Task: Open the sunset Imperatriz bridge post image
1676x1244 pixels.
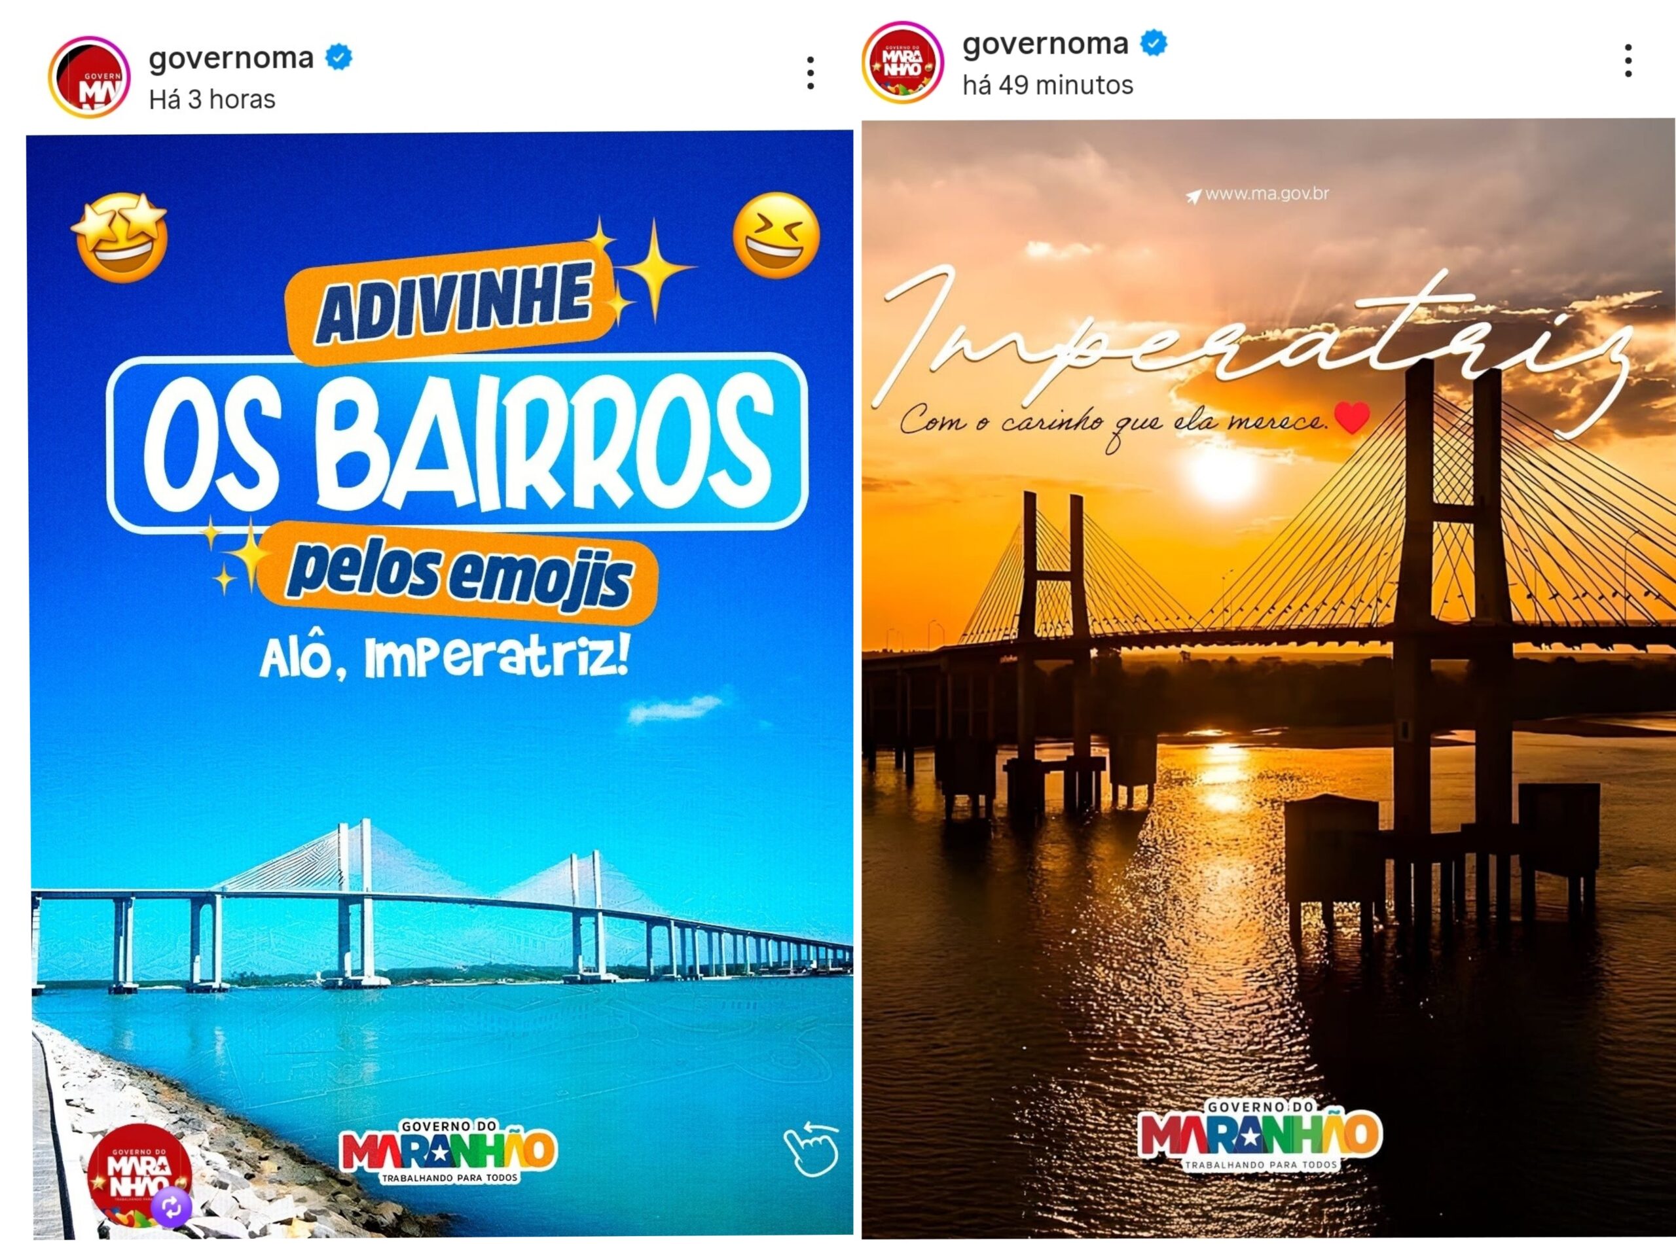Action: 1269,678
